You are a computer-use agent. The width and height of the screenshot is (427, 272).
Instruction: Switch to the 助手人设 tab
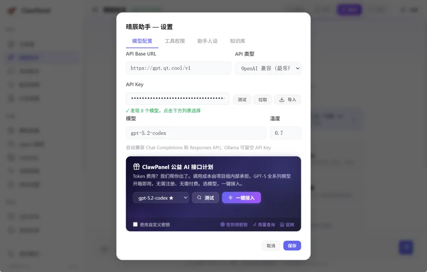click(x=208, y=41)
